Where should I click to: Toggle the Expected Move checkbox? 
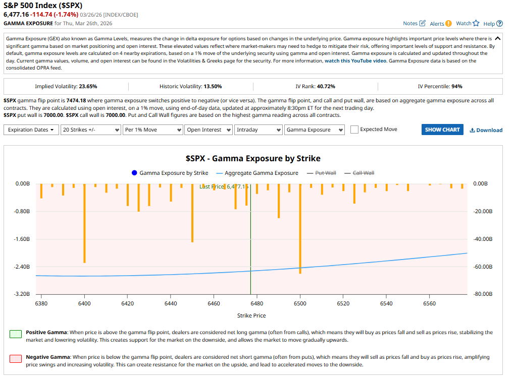click(x=354, y=130)
